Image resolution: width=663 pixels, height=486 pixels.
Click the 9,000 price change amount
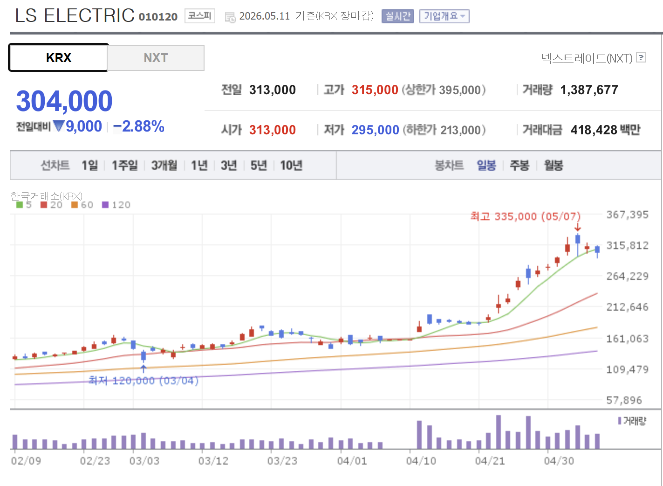point(84,126)
